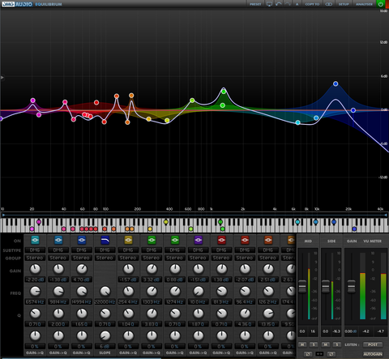This screenshot has width=389, height=359.
Task: Toggle the purple band ON icon above 10.0 Hz
Action: click(x=198, y=240)
